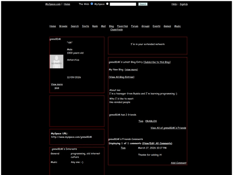Click 'gnme8DM has 2 friends.' text
Image resolution: width=233 pixels, height=175 pixels.
coord(123,115)
